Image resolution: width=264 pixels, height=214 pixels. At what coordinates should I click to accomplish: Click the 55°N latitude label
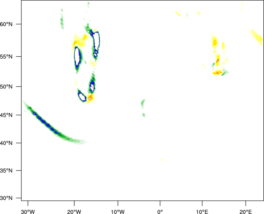(6, 56)
